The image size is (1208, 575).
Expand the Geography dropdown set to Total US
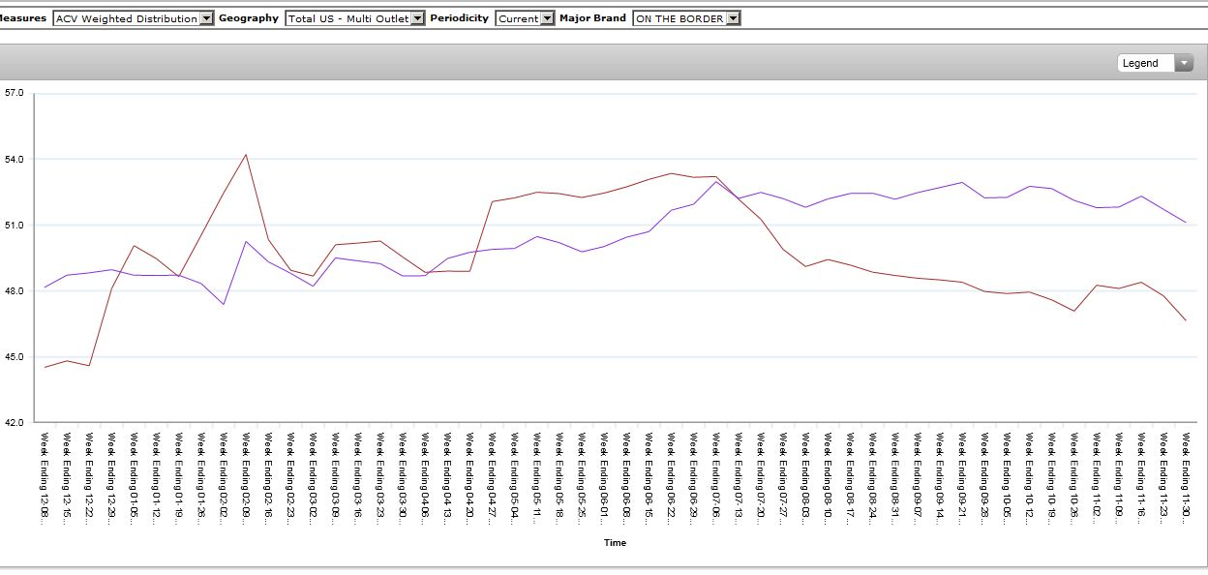[354, 18]
